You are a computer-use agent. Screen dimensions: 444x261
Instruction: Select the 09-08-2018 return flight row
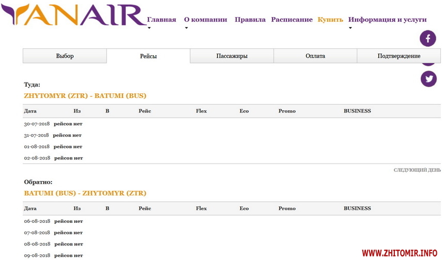(x=53, y=255)
